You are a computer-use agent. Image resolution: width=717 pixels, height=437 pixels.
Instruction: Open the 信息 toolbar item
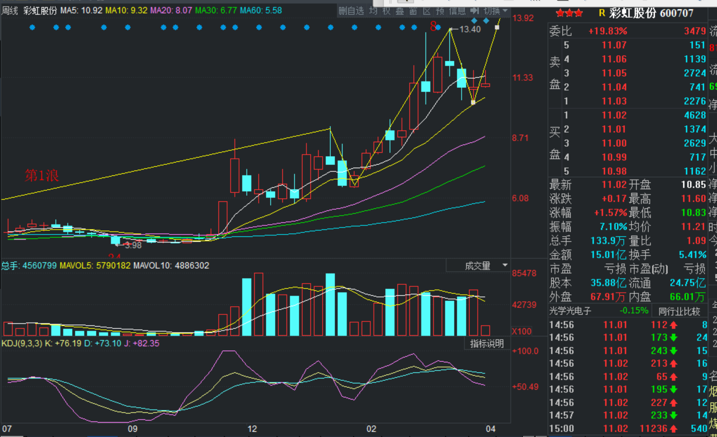pyautogui.click(x=457, y=11)
